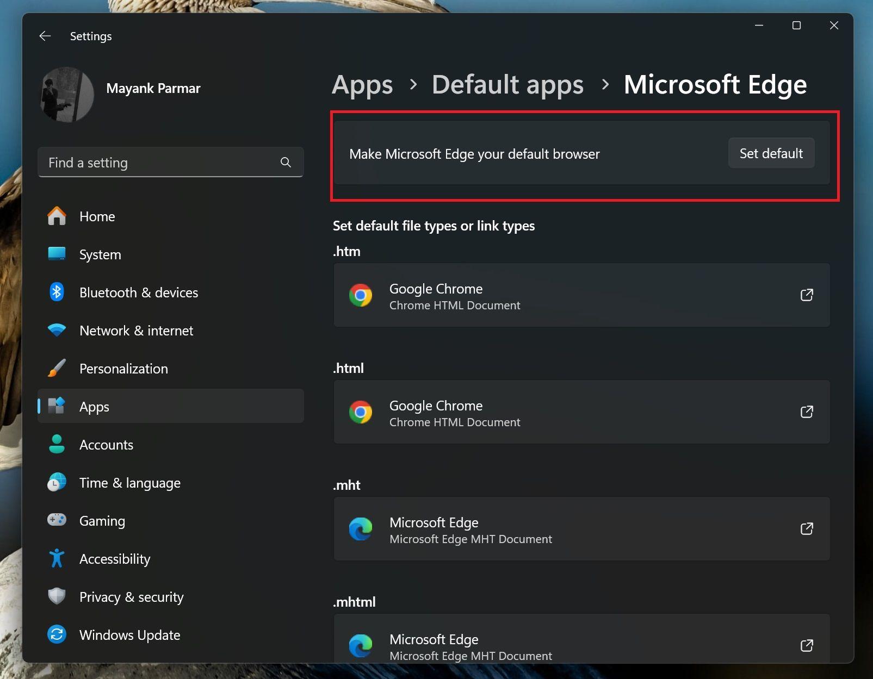
Task: Open Network & internet settings
Action: click(x=136, y=331)
